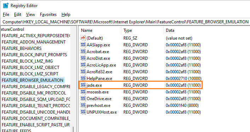This screenshot has width=250, height=132.
Task: Click the REG_DWORD type of prevhost.exe
Action: point(135,105)
